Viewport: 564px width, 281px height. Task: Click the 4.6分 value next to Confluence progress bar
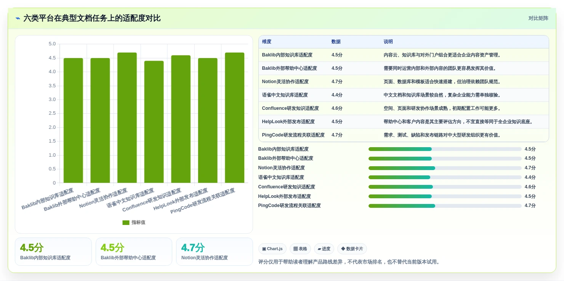tap(530, 187)
